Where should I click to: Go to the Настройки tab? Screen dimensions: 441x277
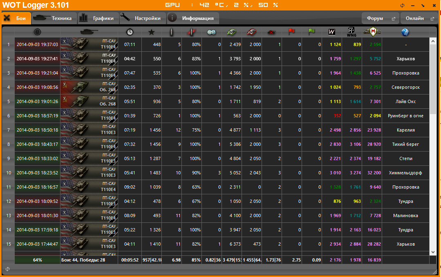click(x=143, y=18)
